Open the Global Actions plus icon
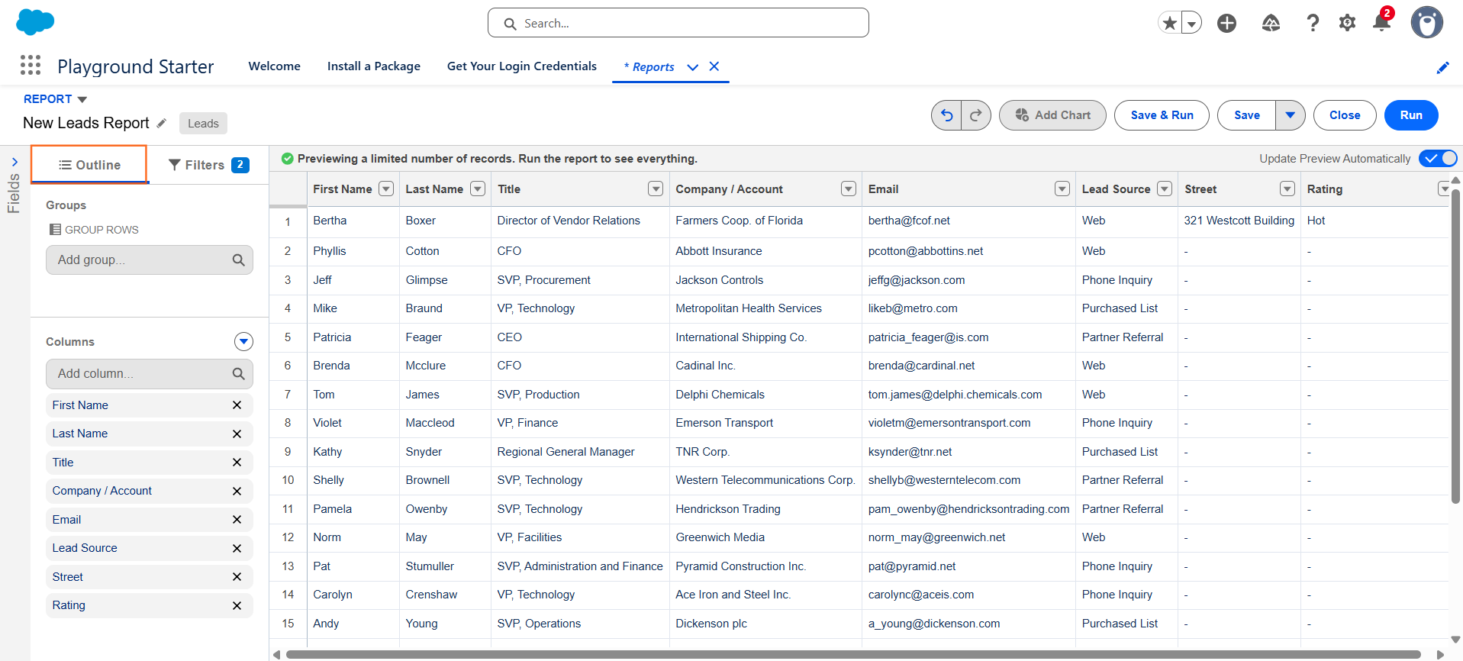The height and width of the screenshot is (661, 1463). pos(1227,24)
